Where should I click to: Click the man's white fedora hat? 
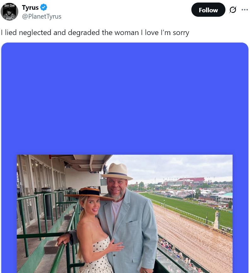pyautogui.click(x=117, y=171)
